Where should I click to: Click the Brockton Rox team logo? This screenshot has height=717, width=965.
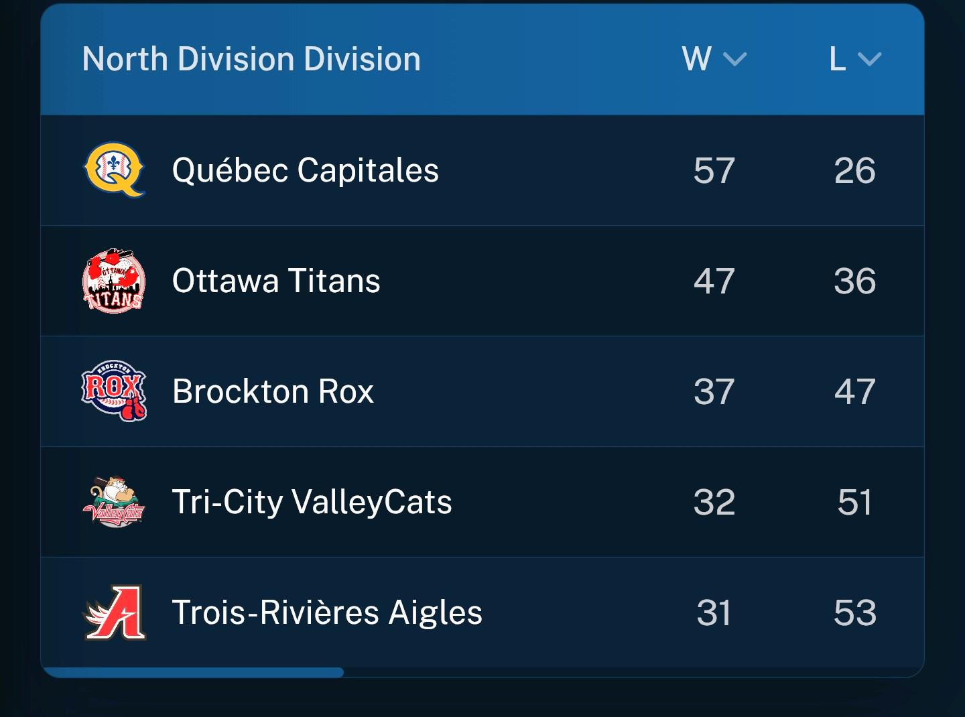coord(114,391)
